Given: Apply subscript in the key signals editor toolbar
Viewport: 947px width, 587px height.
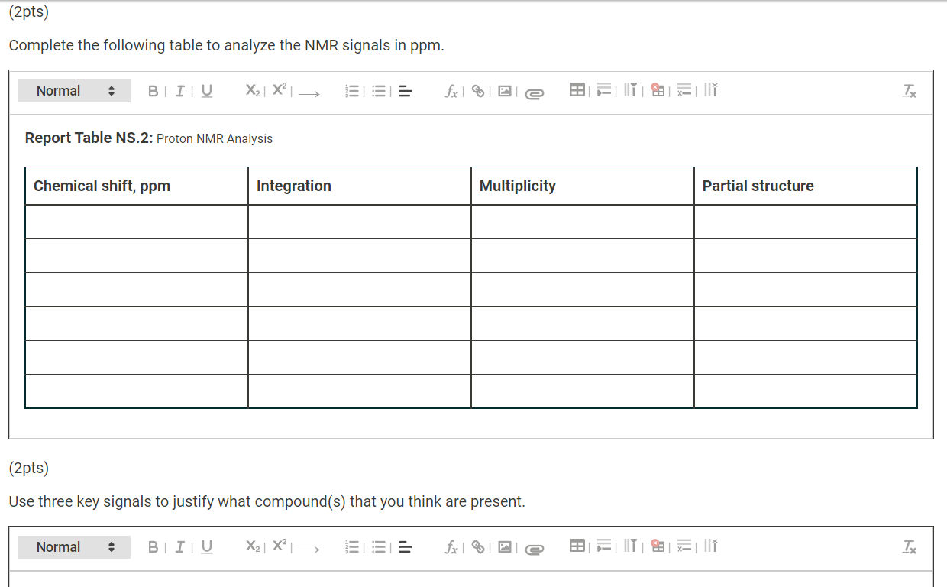Looking at the screenshot, I should coord(253,547).
